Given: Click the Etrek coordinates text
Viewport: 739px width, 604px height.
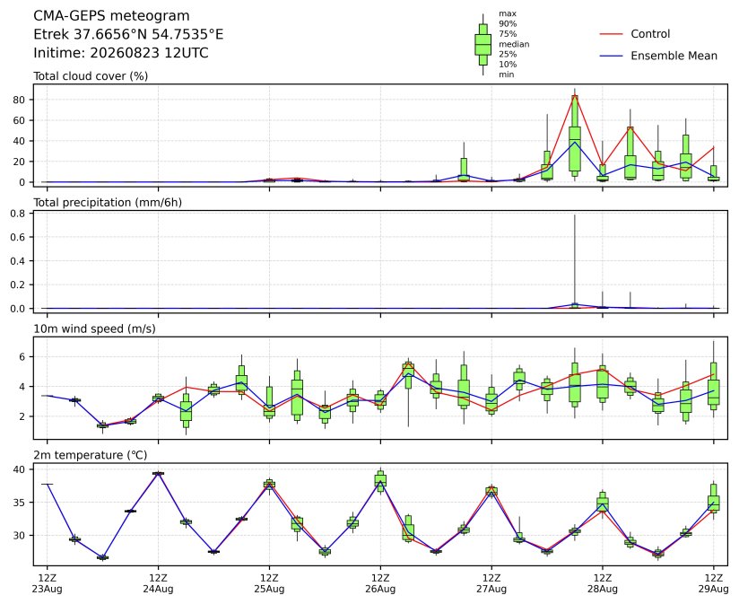Looking at the screenshot, I should click(128, 34).
